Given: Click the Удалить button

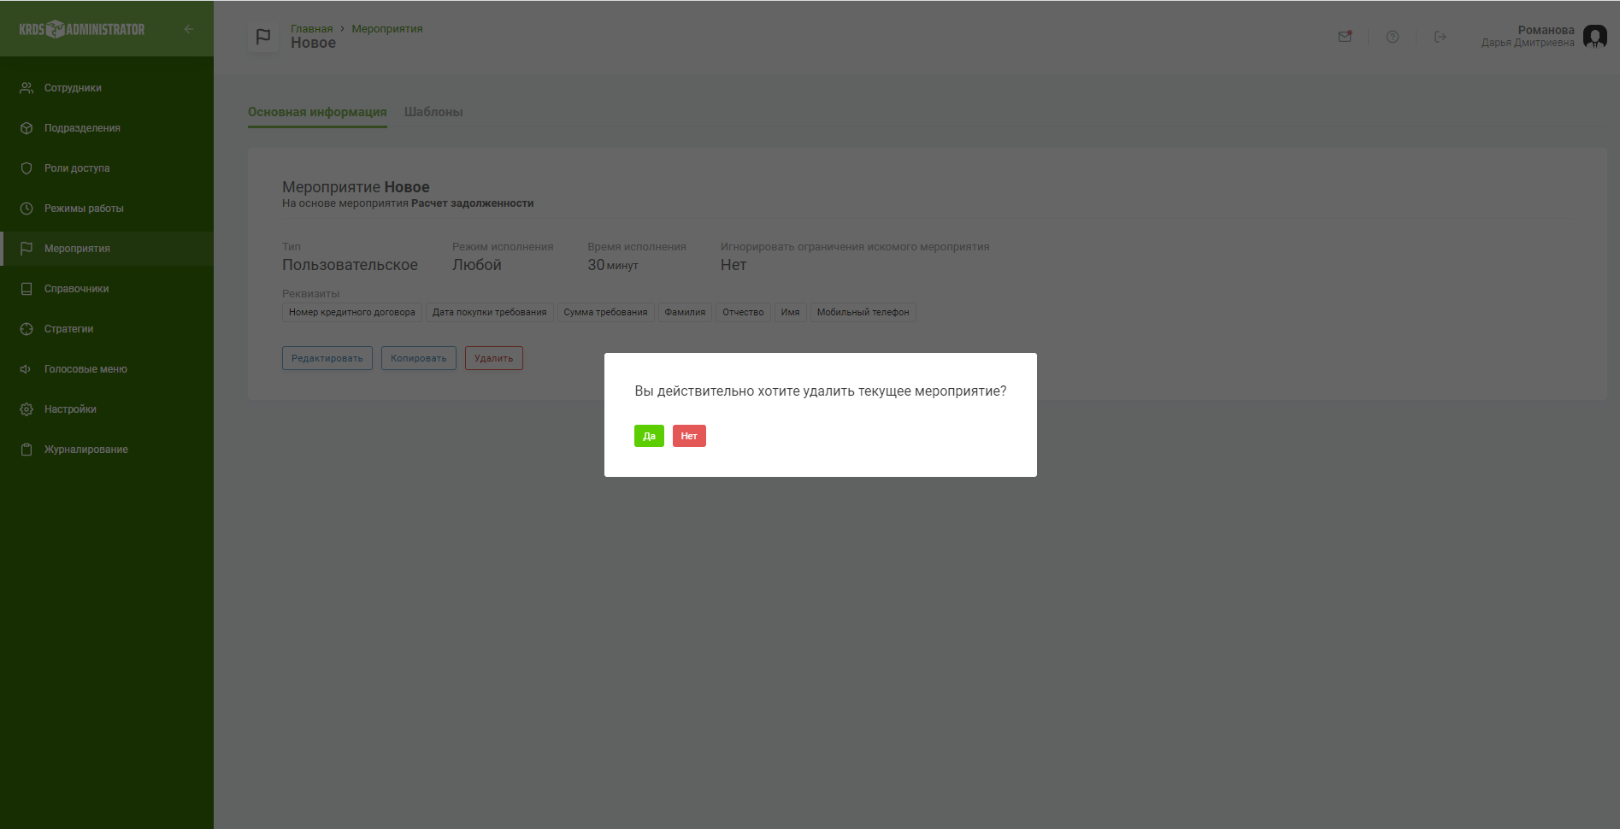Looking at the screenshot, I should (x=494, y=358).
